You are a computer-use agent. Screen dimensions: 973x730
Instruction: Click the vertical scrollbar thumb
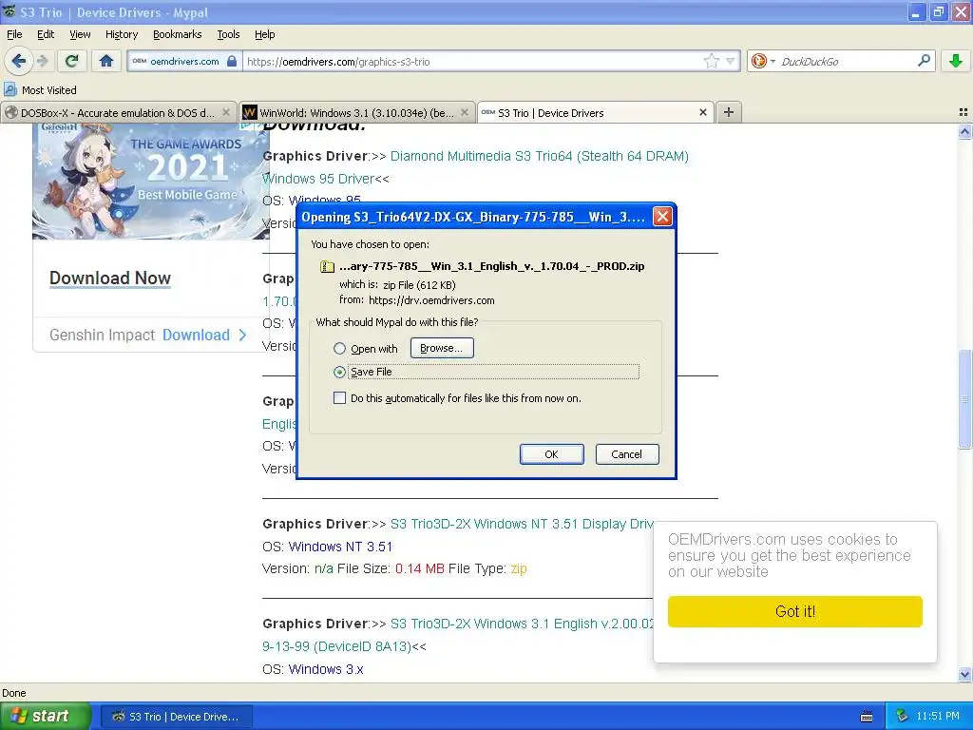click(964, 399)
